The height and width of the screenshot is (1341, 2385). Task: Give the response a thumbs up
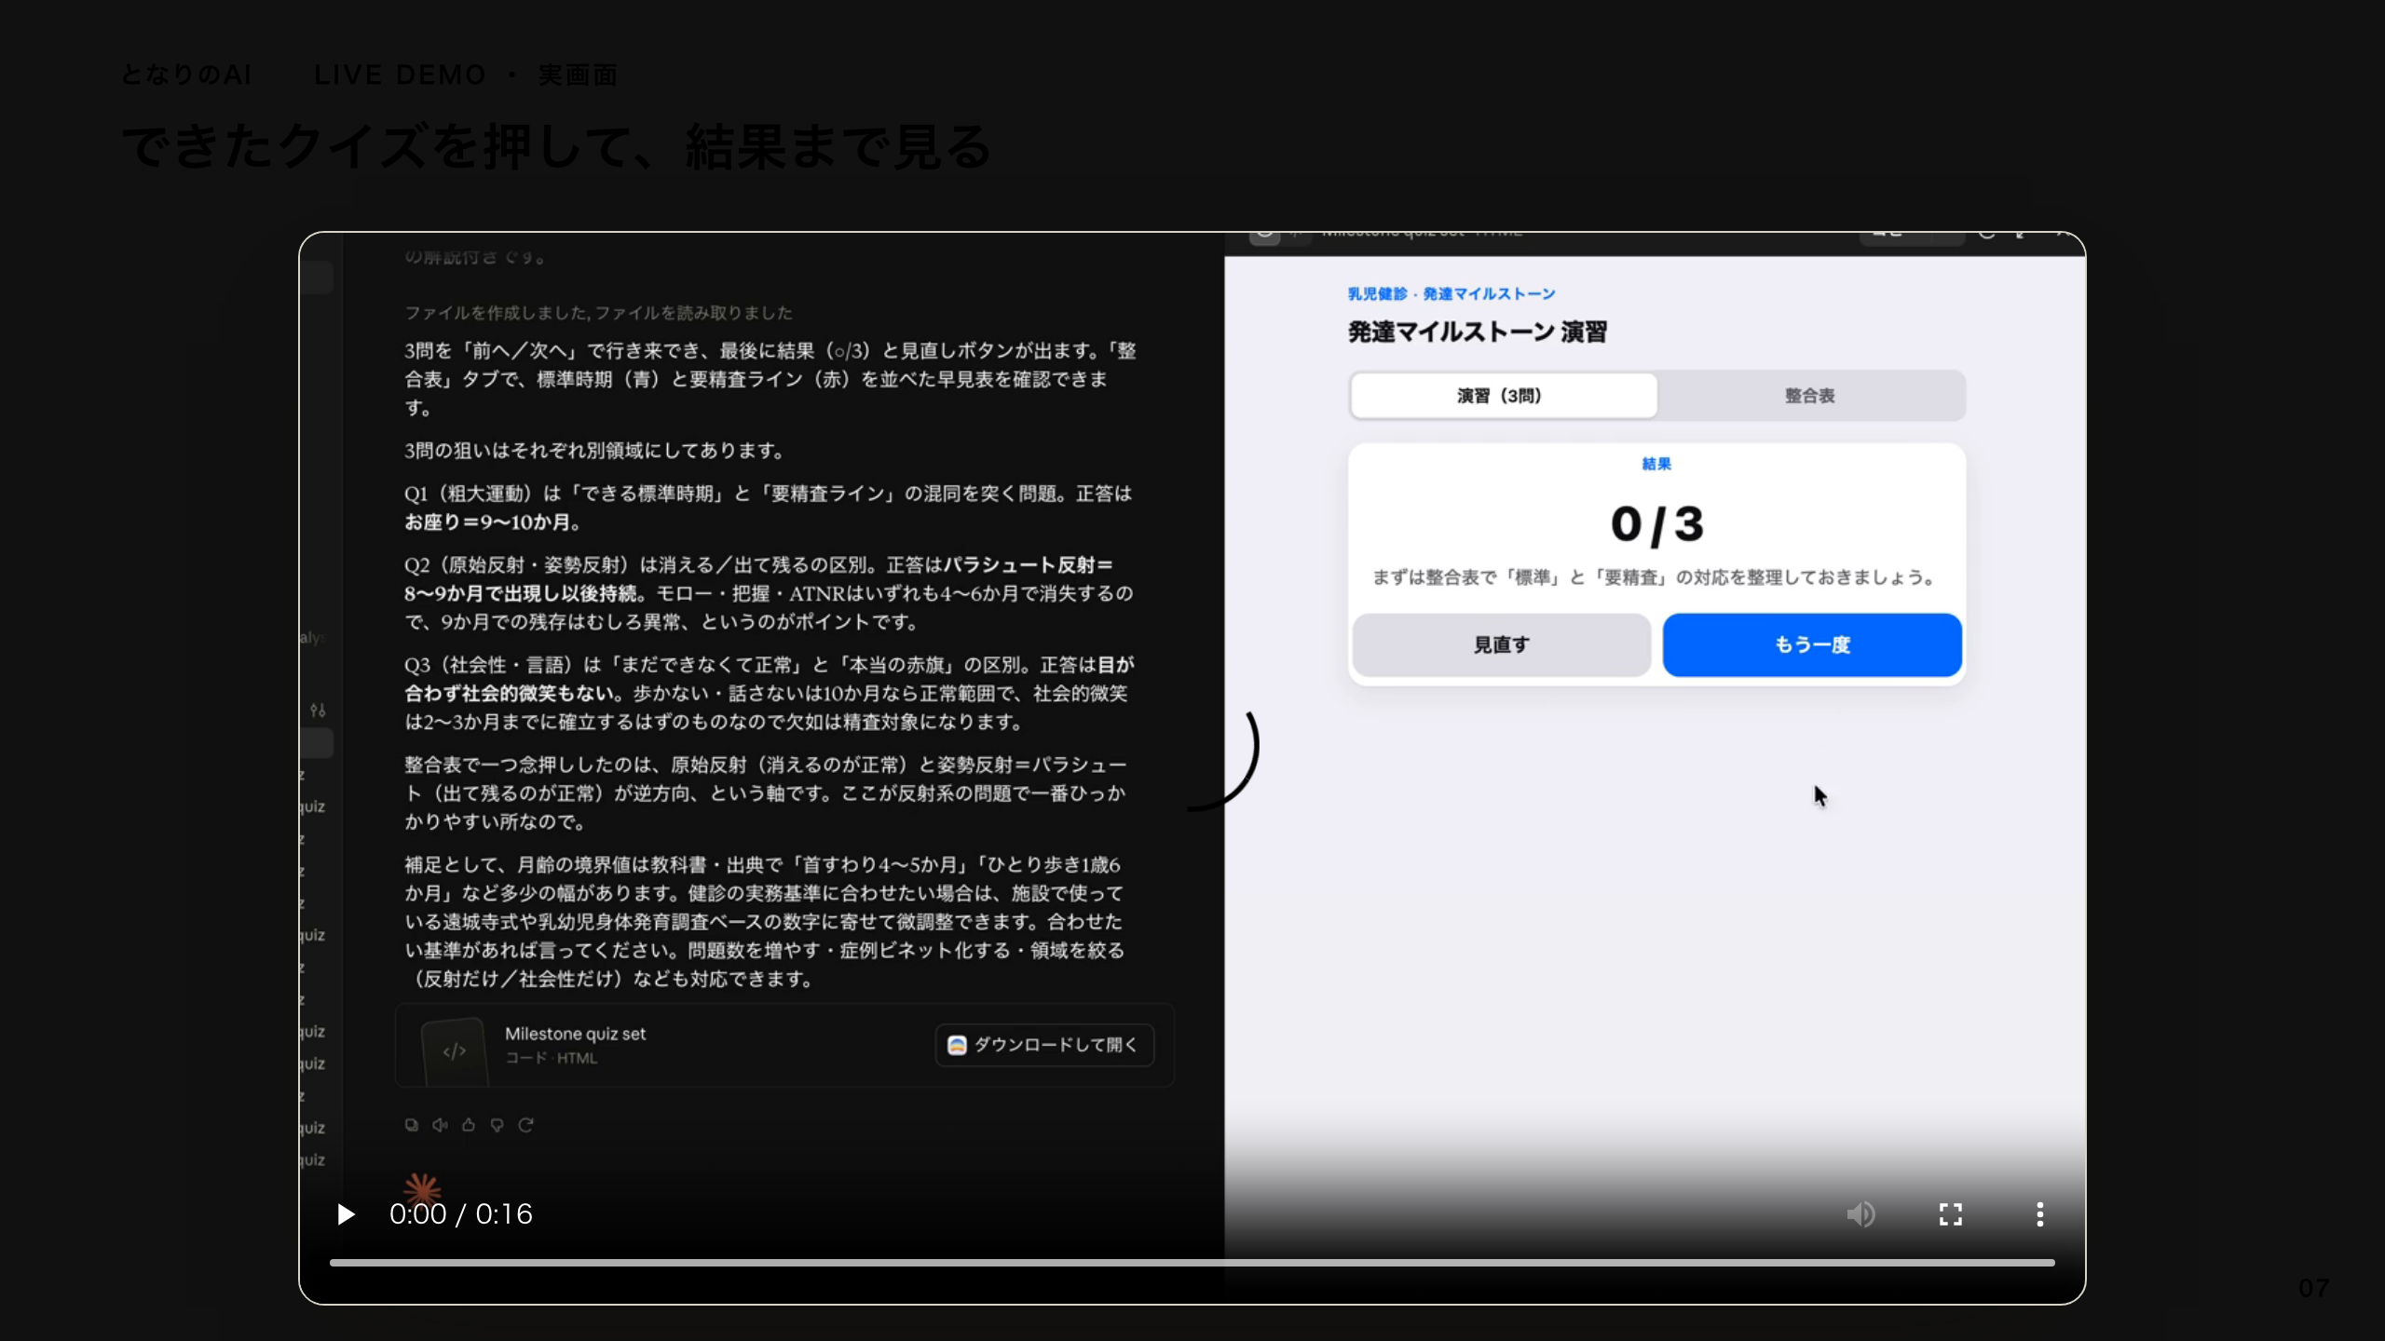469,1125
